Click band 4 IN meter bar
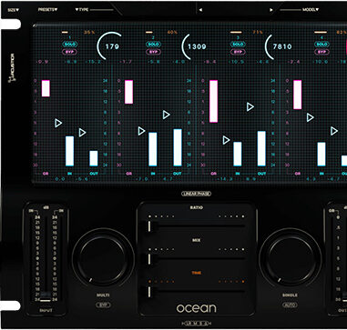Image resolution: width=347 pixels, height=330 pixels. 321,155
